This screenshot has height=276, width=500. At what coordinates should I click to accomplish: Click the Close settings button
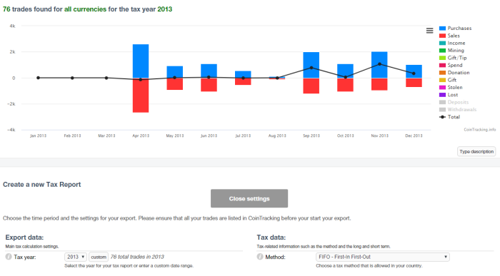249,199
